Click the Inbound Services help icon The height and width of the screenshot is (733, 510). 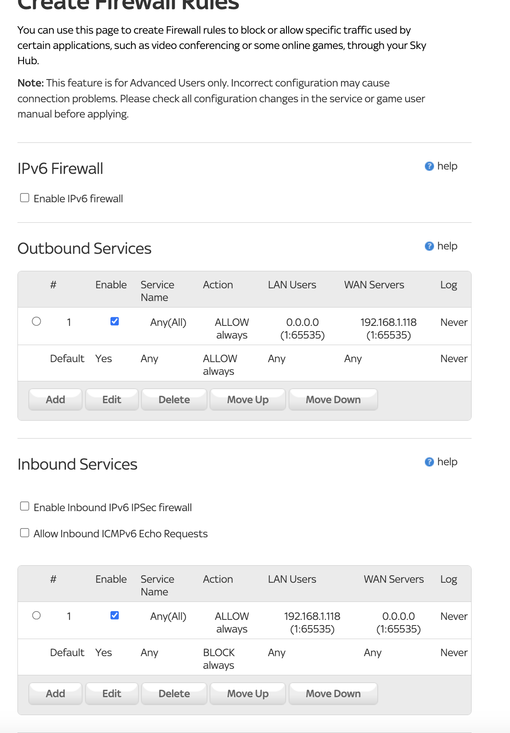(429, 462)
